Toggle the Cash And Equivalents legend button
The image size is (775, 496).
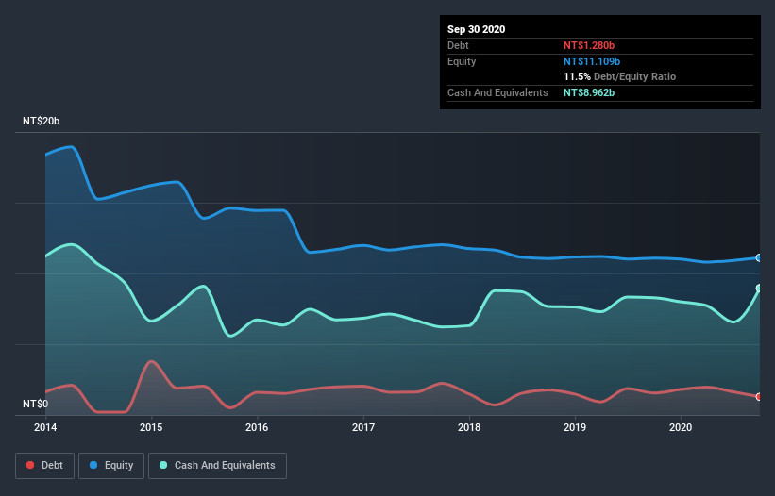(x=217, y=466)
